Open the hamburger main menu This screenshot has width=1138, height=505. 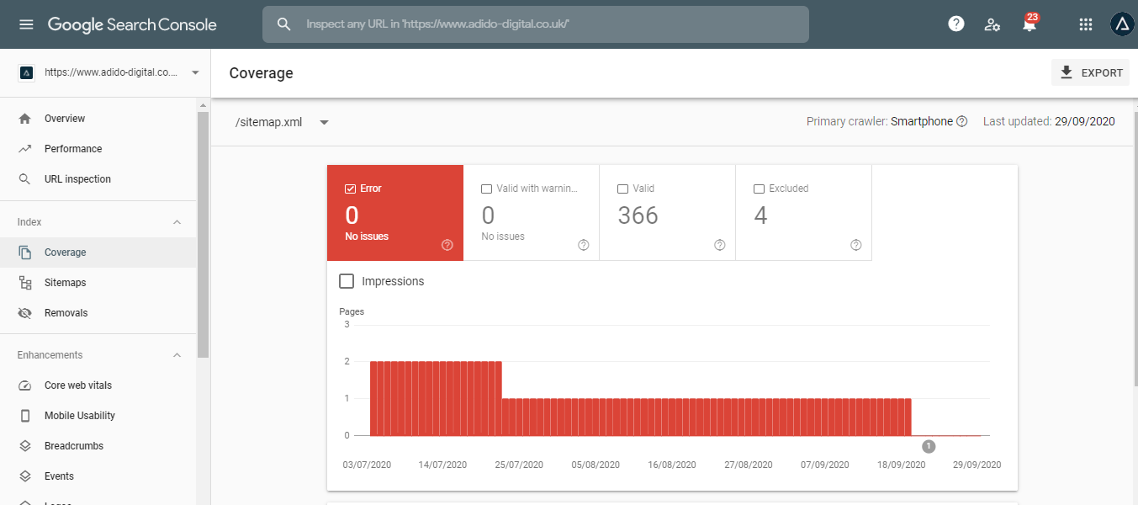(26, 24)
